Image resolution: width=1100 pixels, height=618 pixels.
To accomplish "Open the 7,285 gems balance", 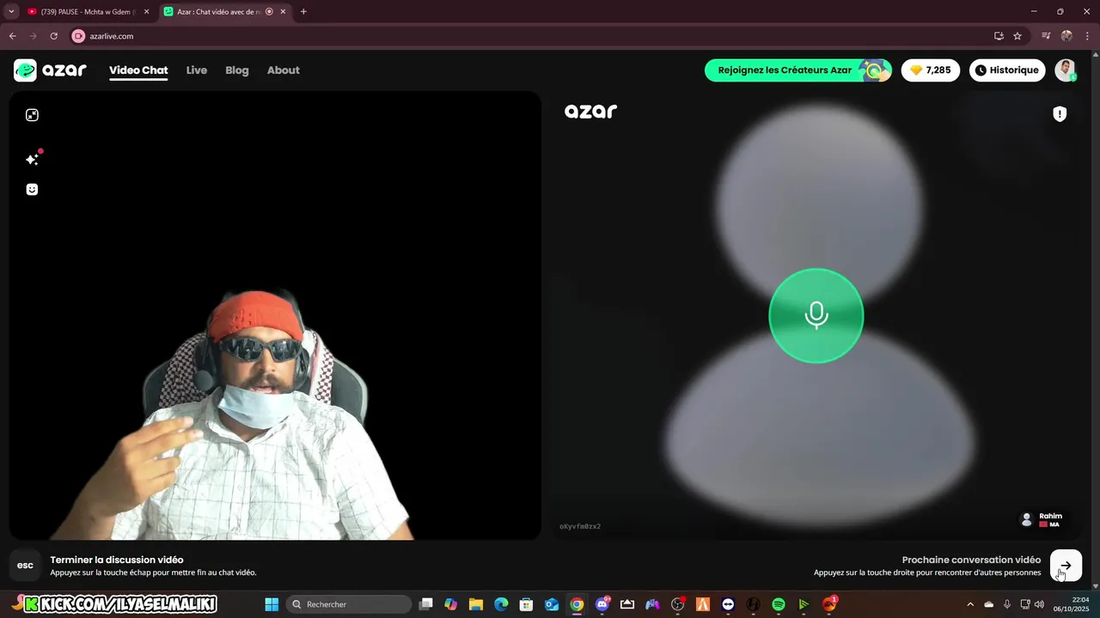I will tap(931, 70).
